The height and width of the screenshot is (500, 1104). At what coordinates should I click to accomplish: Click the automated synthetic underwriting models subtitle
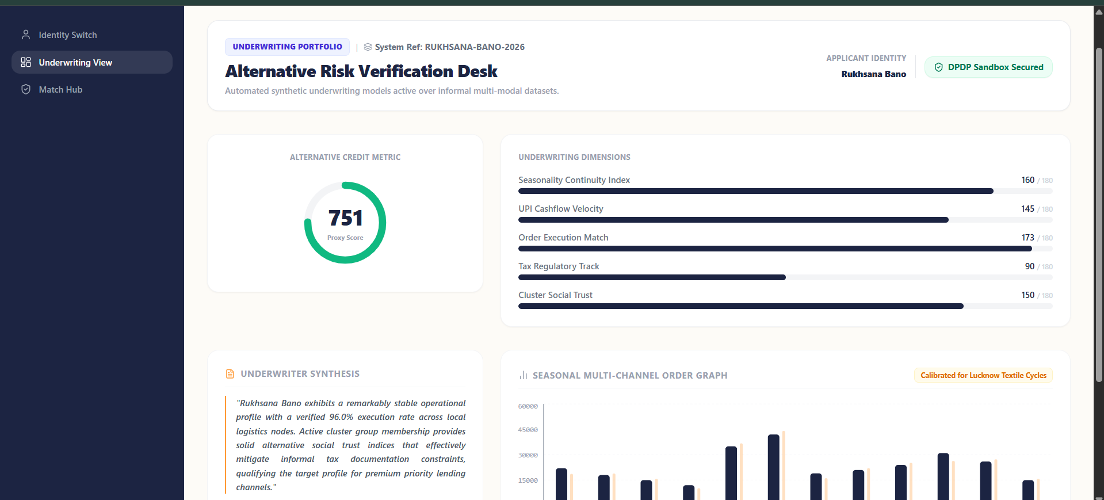tap(392, 91)
